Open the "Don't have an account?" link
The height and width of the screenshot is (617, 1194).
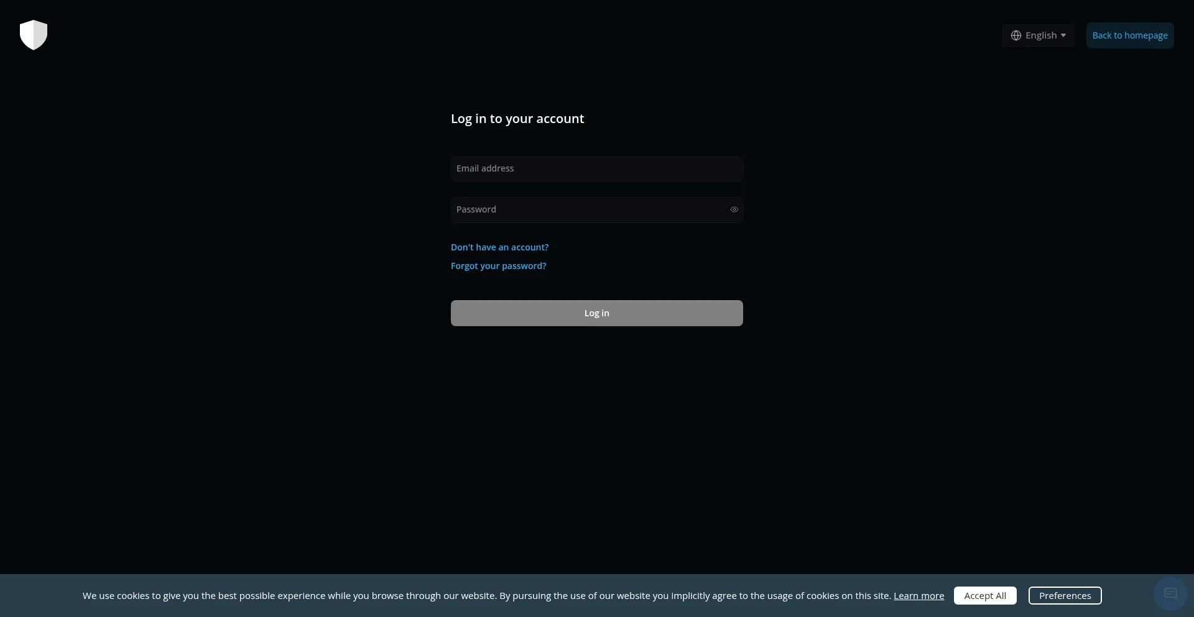(500, 247)
